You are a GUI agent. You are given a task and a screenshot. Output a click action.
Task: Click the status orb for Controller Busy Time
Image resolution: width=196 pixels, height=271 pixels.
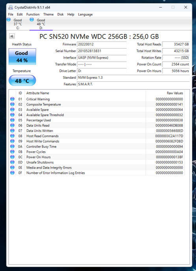tap(12, 147)
